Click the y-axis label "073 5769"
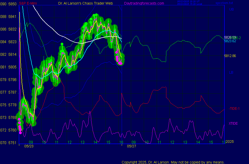Screen dimensions: 249x164 [8, 118]
